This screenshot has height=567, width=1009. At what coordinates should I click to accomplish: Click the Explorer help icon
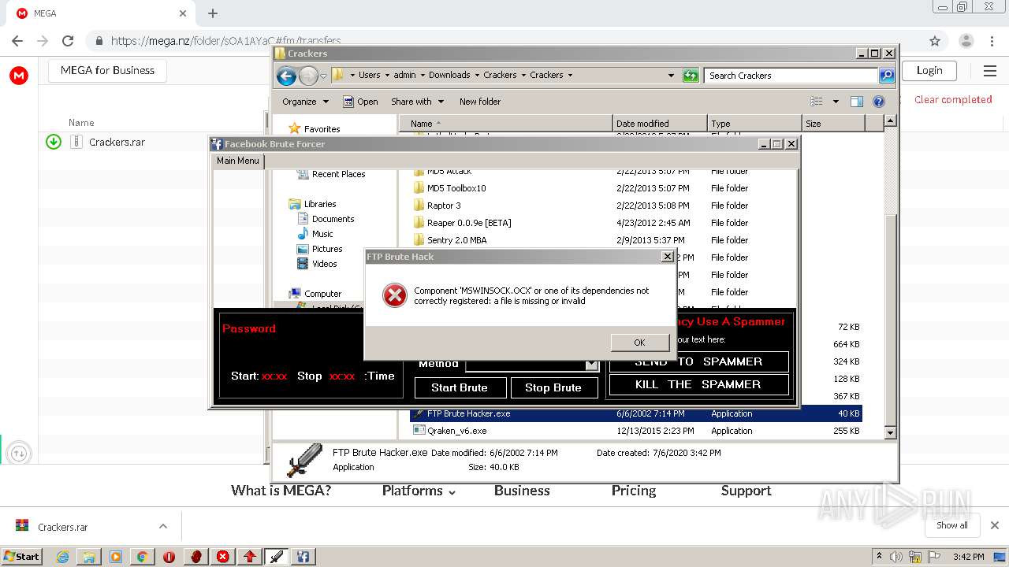pyautogui.click(x=879, y=102)
